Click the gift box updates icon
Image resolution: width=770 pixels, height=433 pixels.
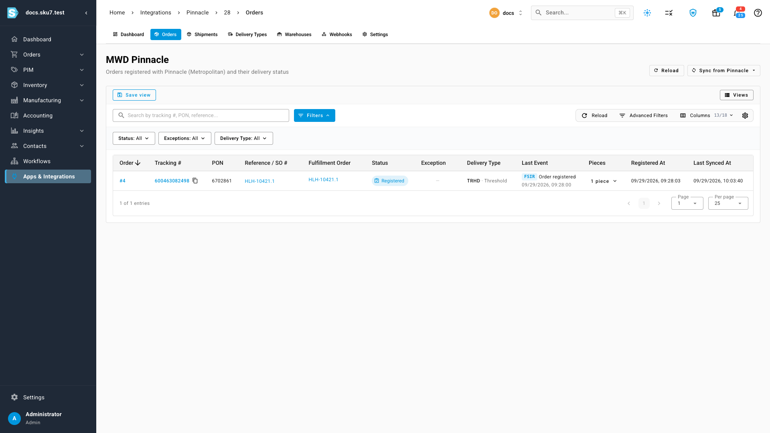pos(716,13)
